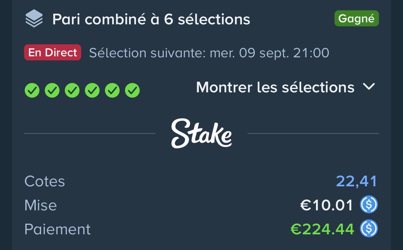Click the third green checkmark selection icon
Viewport: 403px width, 250px height.
click(72, 90)
